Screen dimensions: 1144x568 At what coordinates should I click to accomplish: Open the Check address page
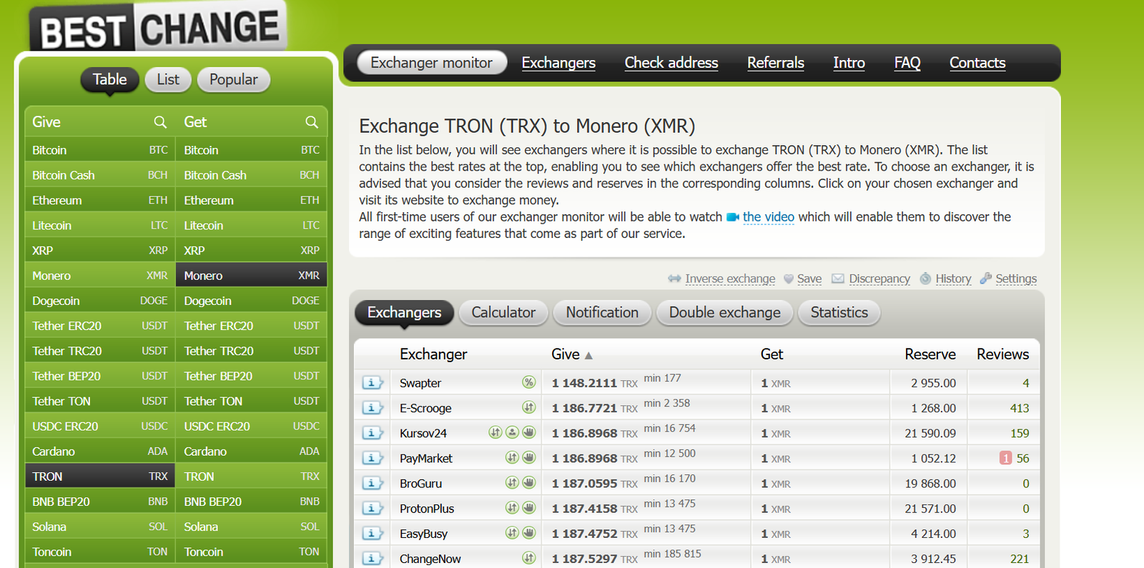tap(671, 63)
